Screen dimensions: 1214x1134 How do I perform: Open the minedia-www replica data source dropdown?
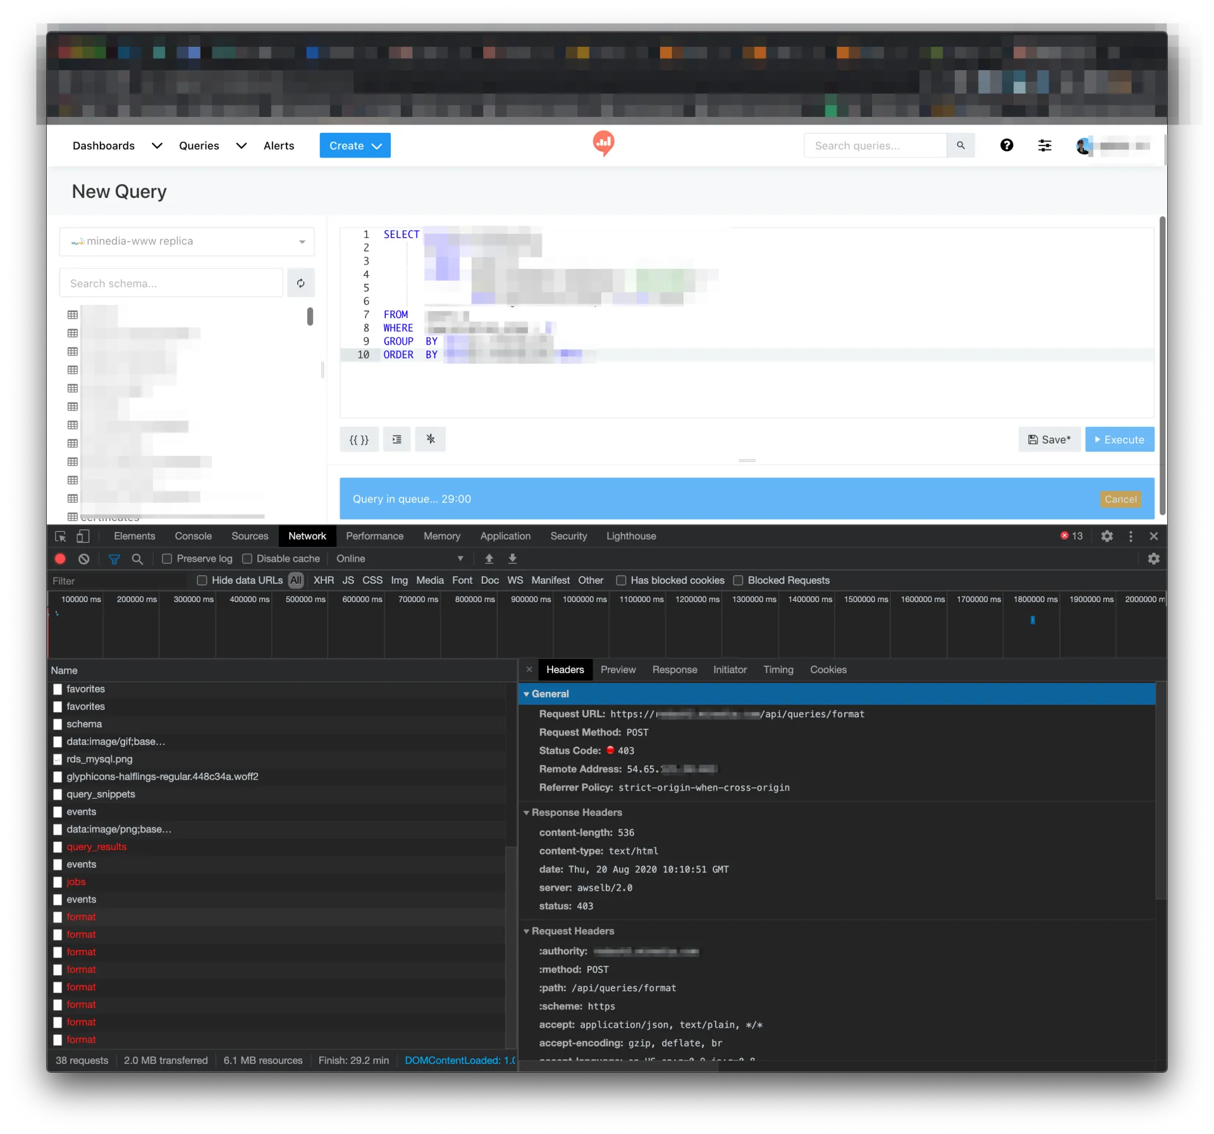click(187, 242)
